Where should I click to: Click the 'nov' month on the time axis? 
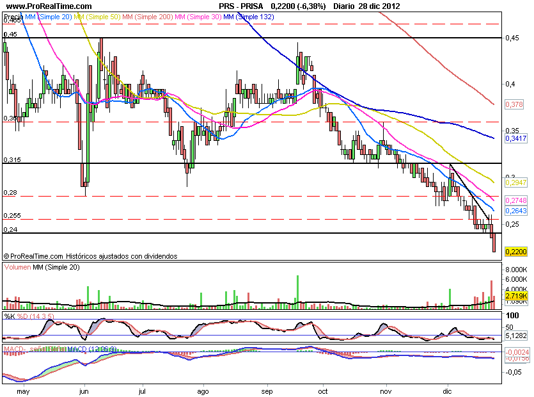coord(386,391)
